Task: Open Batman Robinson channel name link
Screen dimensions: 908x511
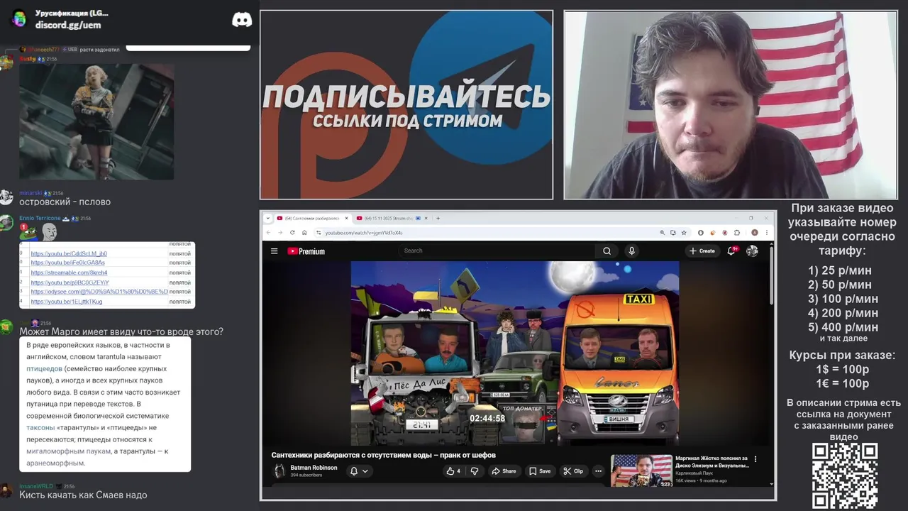Action: 314,468
